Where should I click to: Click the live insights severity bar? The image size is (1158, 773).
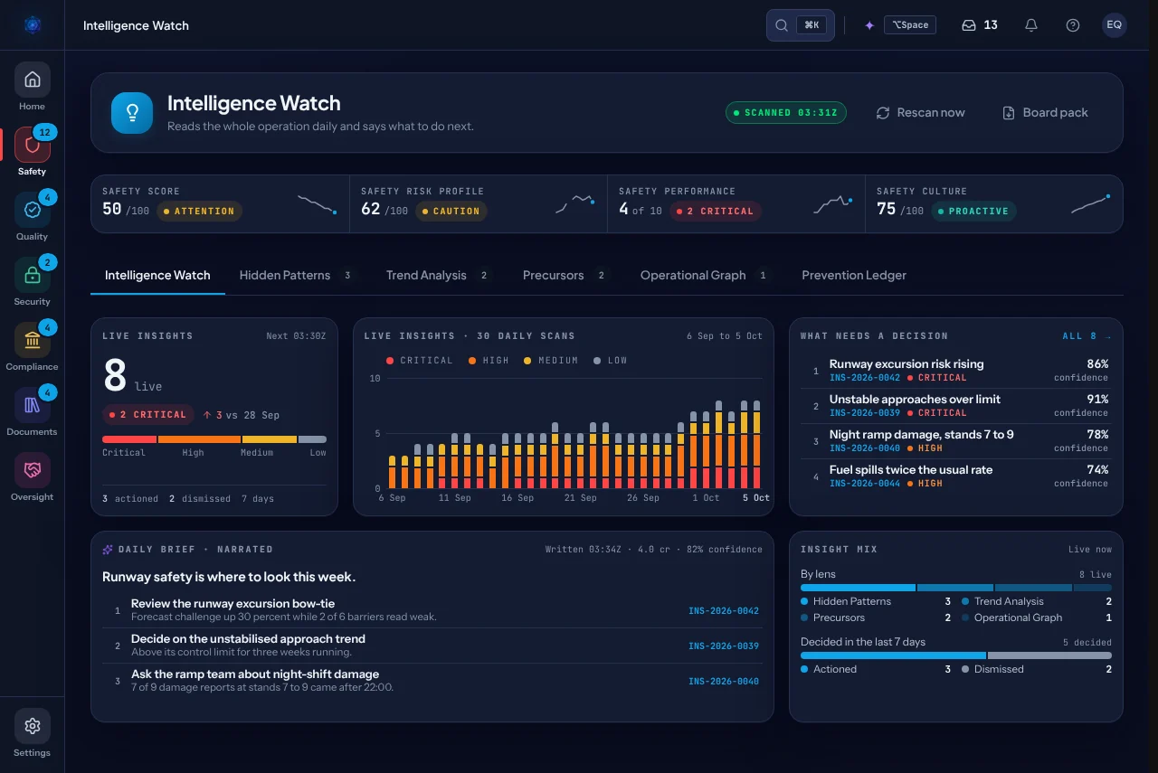click(214, 439)
